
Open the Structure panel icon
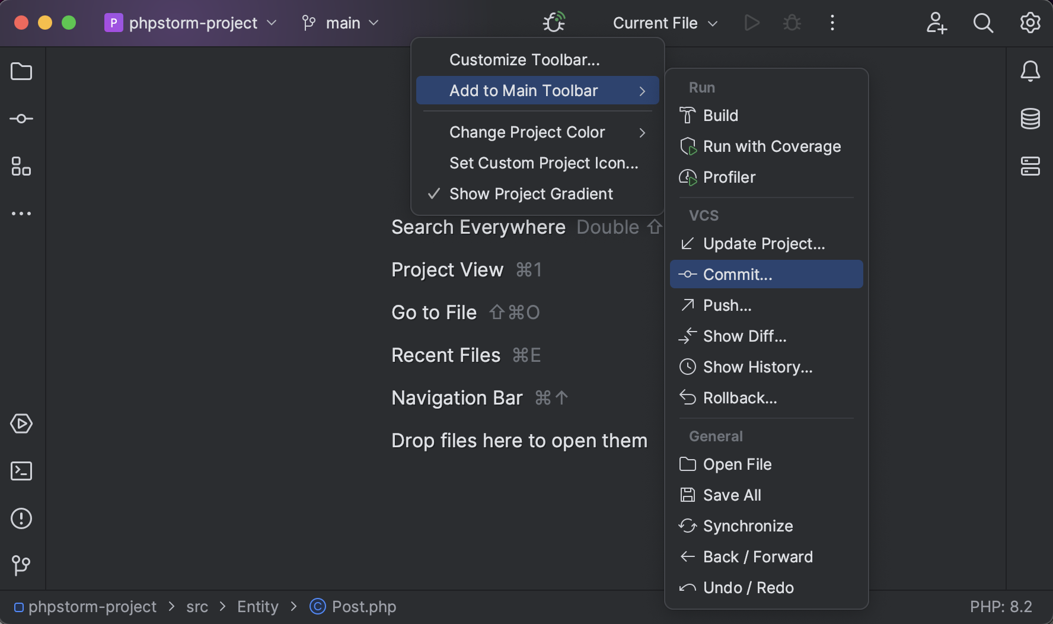(x=21, y=167)
